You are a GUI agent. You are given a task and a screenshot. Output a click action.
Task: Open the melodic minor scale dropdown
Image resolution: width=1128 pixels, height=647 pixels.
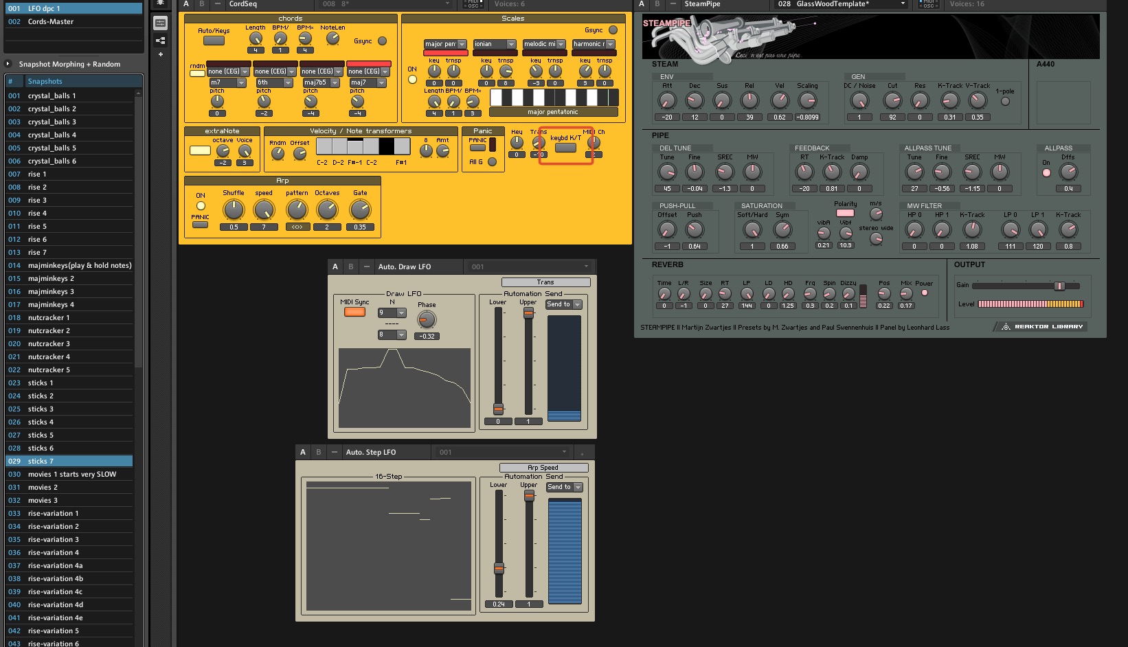pyautogui.click(x=544, y=44)
